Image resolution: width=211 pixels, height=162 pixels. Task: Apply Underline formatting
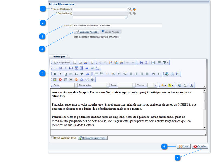[65, 74]
